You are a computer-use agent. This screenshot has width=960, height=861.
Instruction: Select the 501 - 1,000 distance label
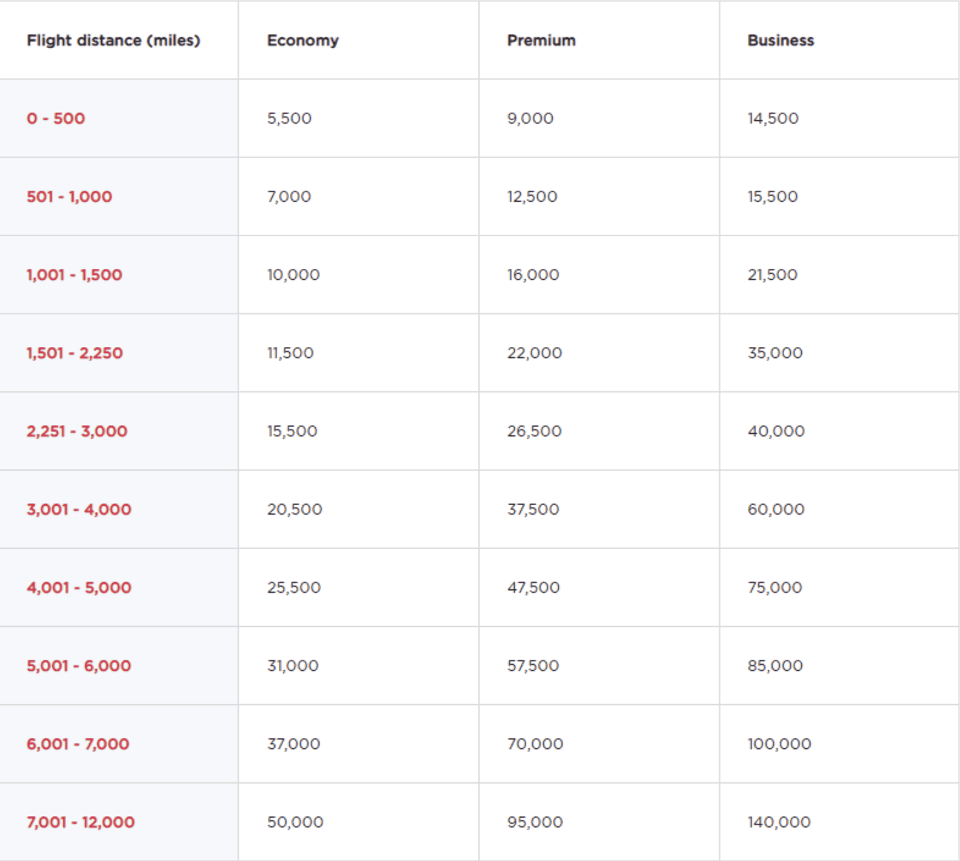tap(69, 197)
